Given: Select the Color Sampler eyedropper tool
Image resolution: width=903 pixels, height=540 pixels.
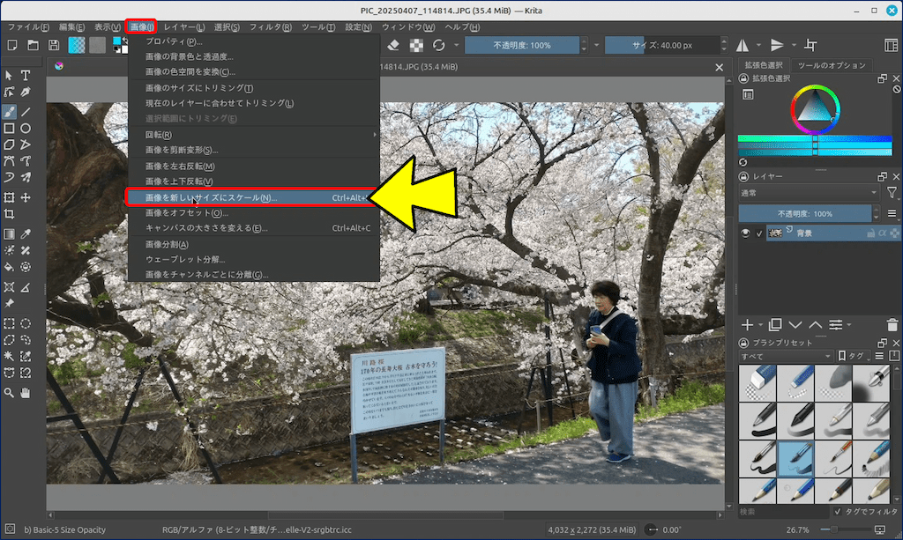Looking at the screenshot, I should 26,233.
